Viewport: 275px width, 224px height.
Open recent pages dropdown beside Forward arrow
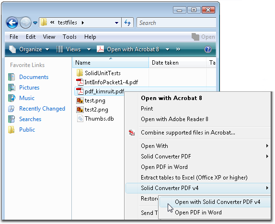tap(35, 23)
